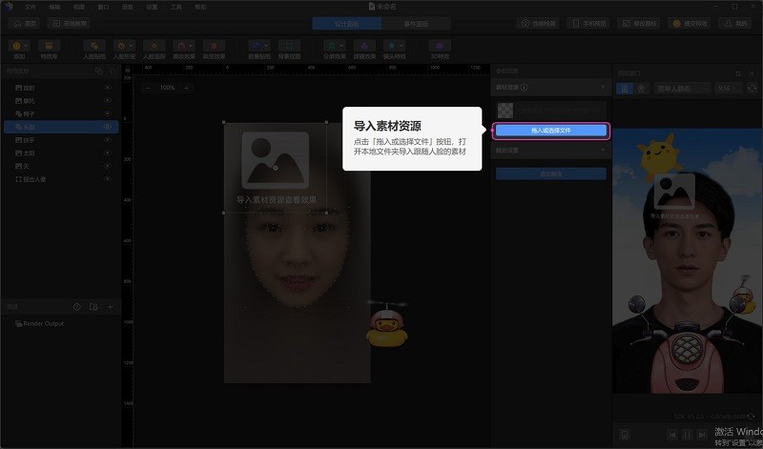Click the 素材资源 info icon
Screen dimensions: 763x449
[524, 88]
